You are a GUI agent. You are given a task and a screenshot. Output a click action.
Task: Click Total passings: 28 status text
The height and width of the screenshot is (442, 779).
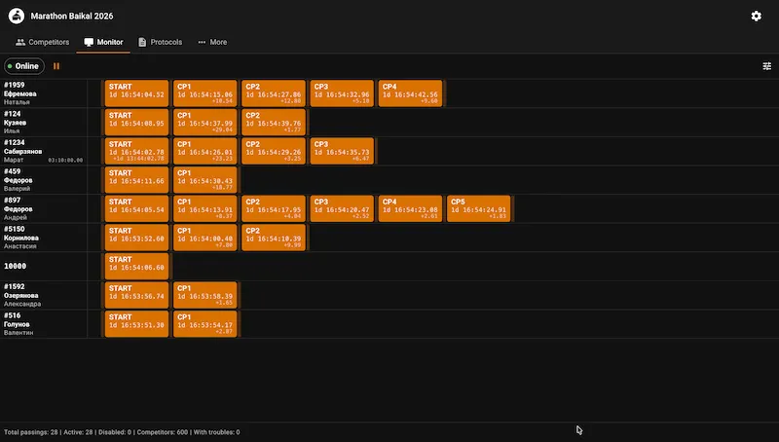[31, 432]
